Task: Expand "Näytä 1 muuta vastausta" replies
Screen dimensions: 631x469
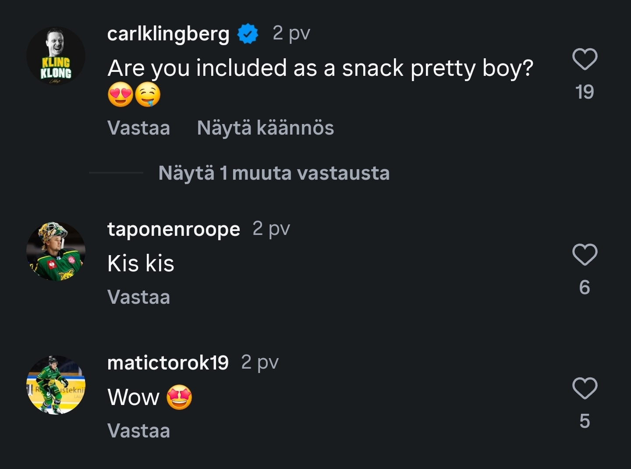Action: click(x=274, y=173)
